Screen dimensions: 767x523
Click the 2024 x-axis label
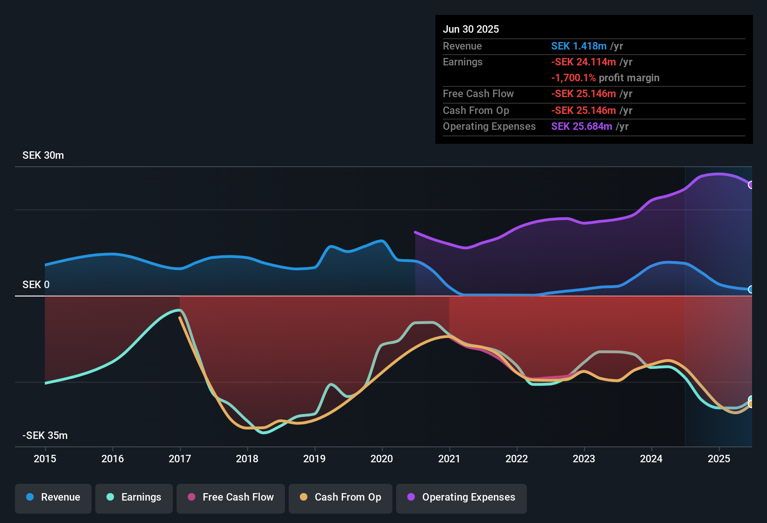[651, 459]
